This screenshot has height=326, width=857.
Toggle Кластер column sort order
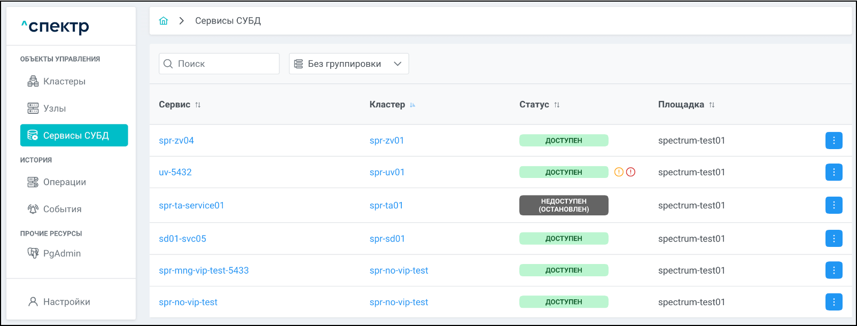coord(412,105)
